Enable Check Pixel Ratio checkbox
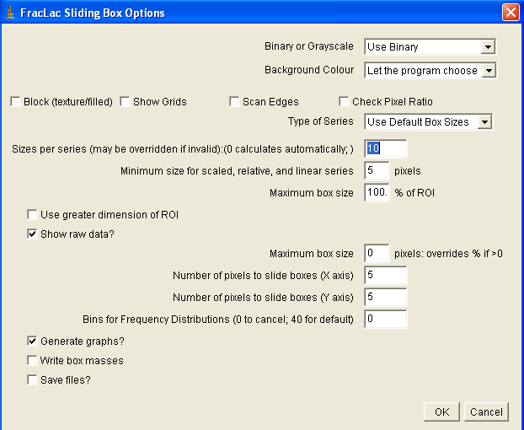Screen dimensions: 524x430 pyautogui.click(x=344, y=101)
